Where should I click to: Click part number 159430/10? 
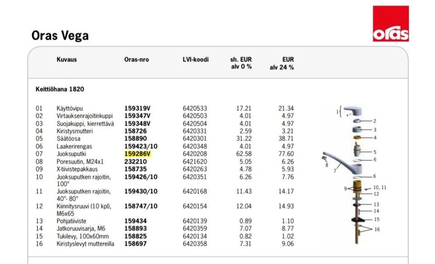pyautogui.click(x=140, y=191)
